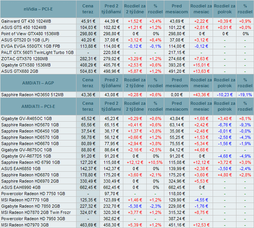Click the AMD/ATI – AGP section header

(38, 83)
